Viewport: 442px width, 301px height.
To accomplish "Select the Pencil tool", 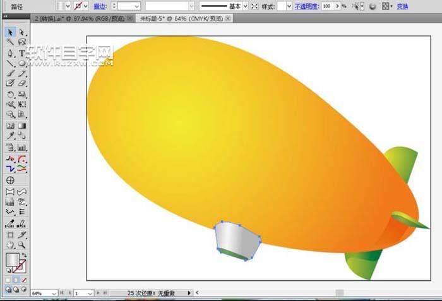I will (x=22, y=73).
